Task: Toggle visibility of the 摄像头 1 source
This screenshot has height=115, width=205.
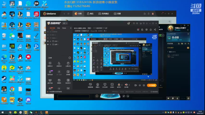Action: pyautogui.click(x=48, y=38)
